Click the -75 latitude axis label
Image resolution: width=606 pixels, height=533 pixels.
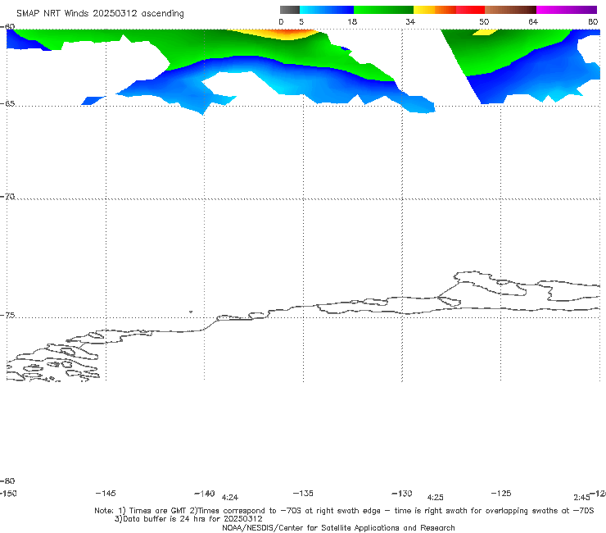point(7,315)
